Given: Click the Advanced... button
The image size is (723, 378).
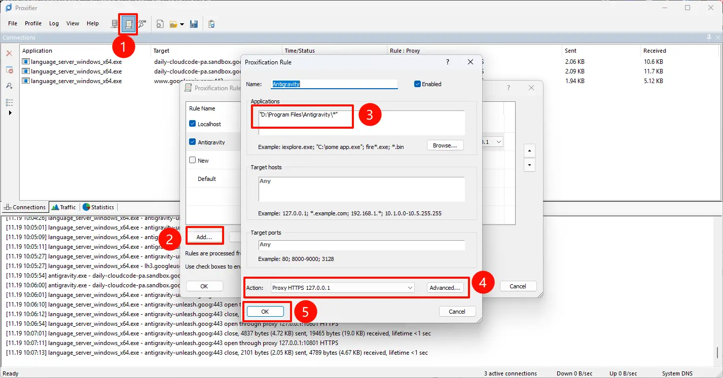Looking at the screenshot, I should tap(445, 288).
